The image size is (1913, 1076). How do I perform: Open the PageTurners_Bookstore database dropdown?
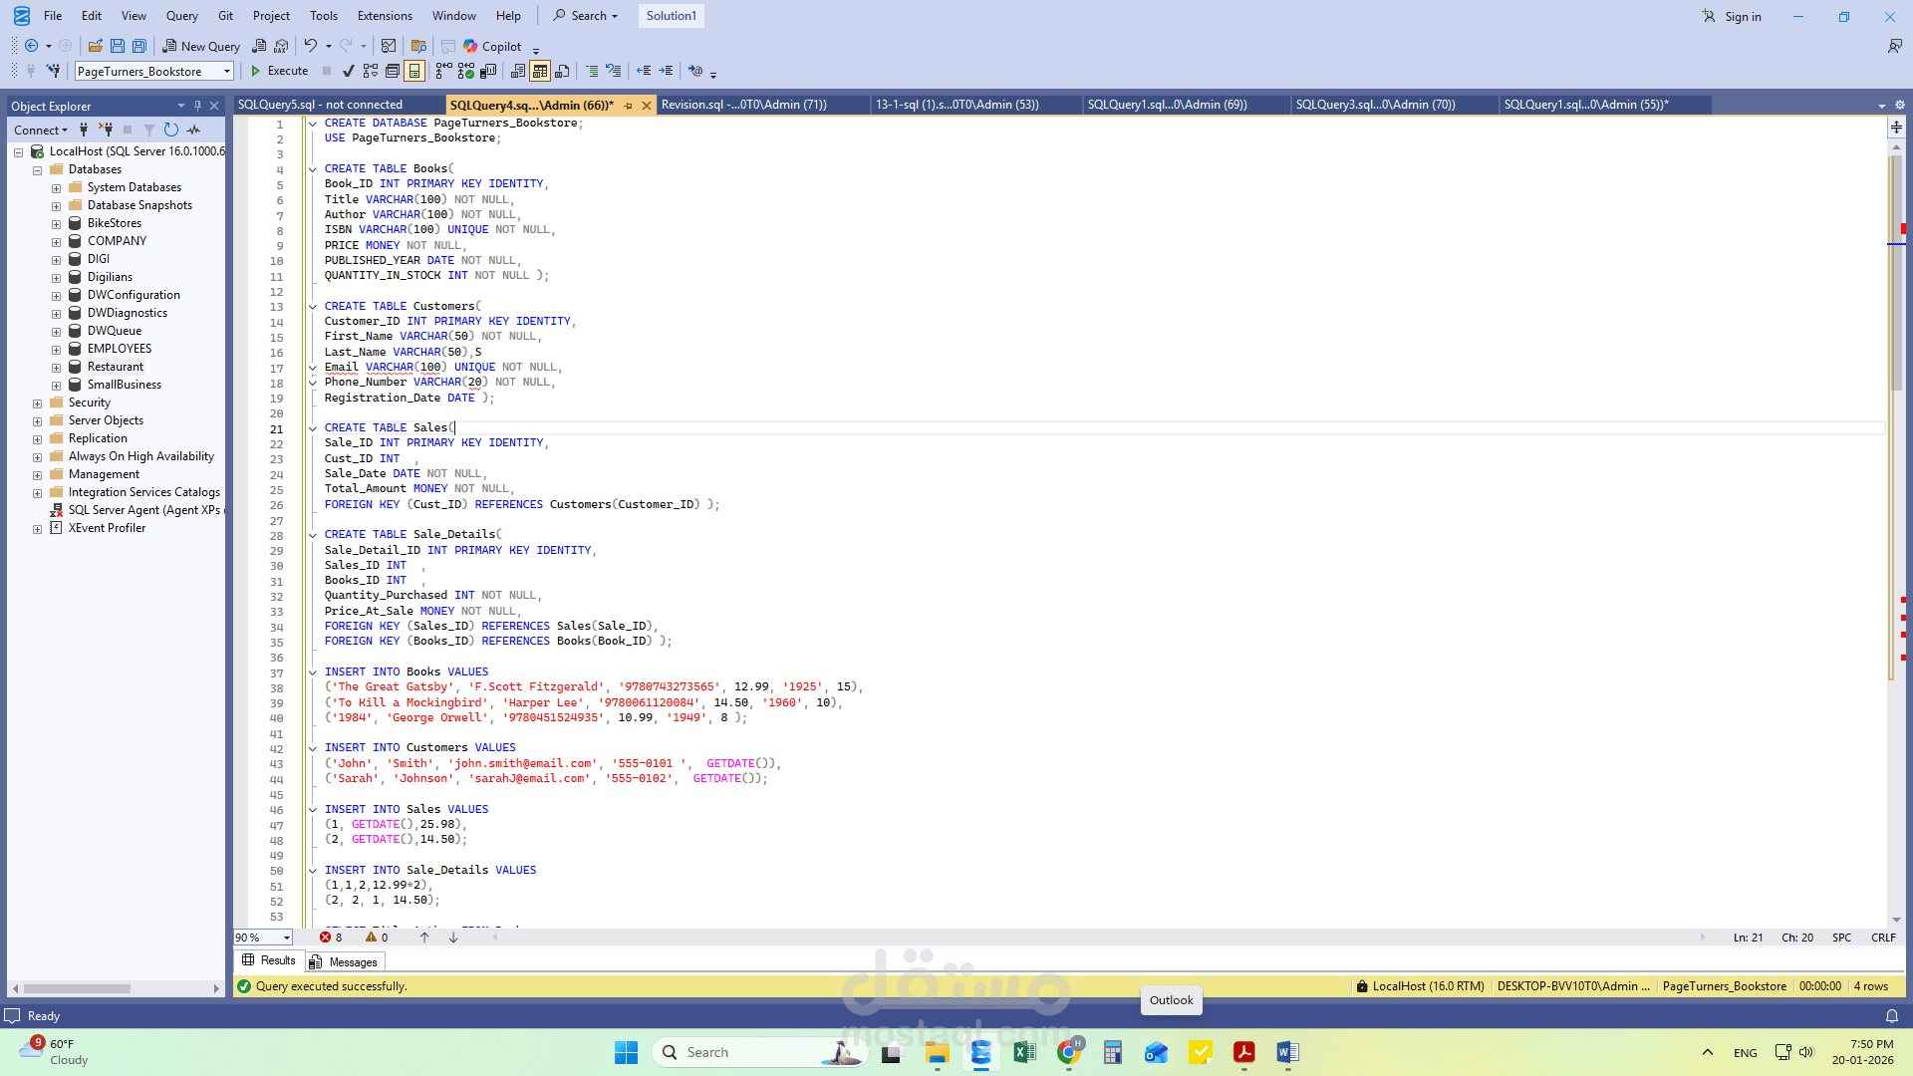tap(227, 72)
